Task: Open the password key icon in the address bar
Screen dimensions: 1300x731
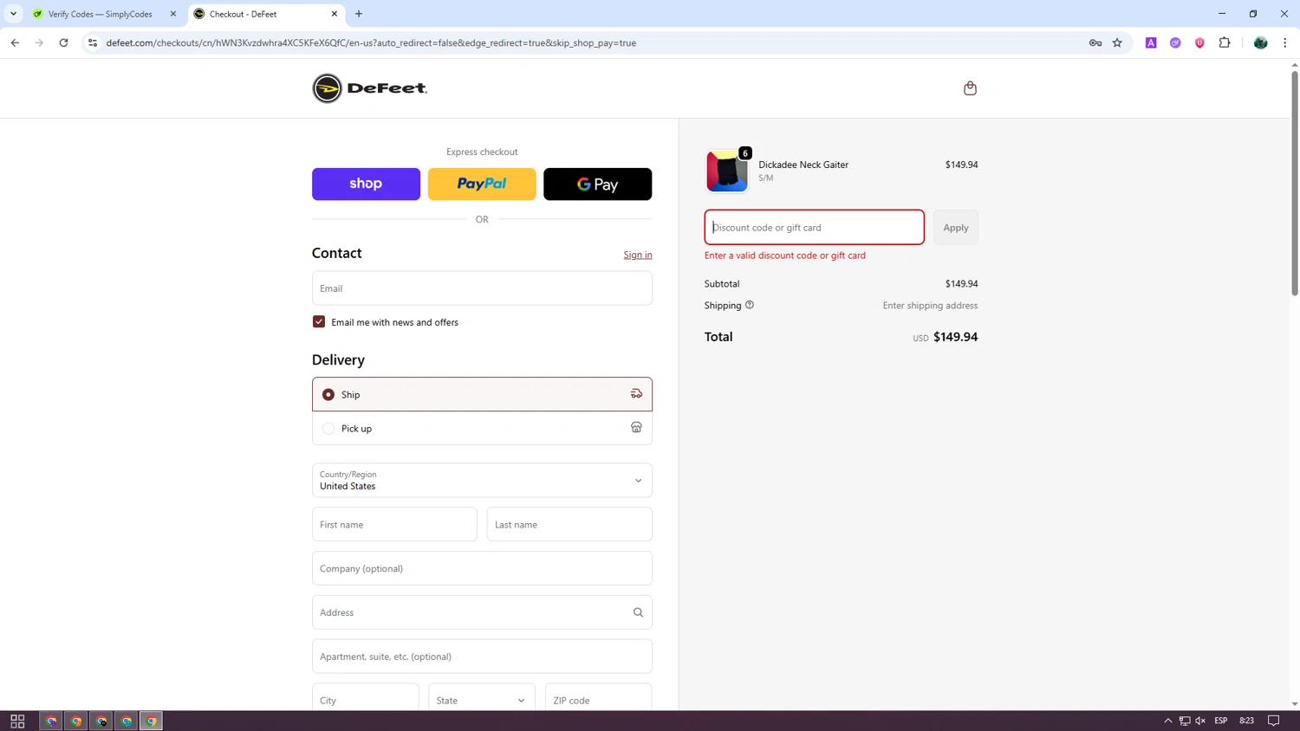Action: coord(1095,42)
